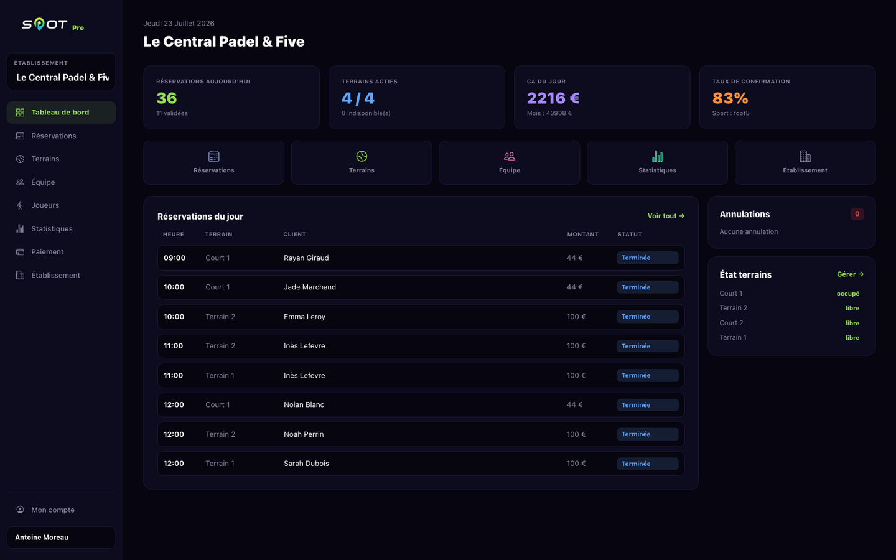Select the Terminée status on Sarah Dubois row

point(648,464)
